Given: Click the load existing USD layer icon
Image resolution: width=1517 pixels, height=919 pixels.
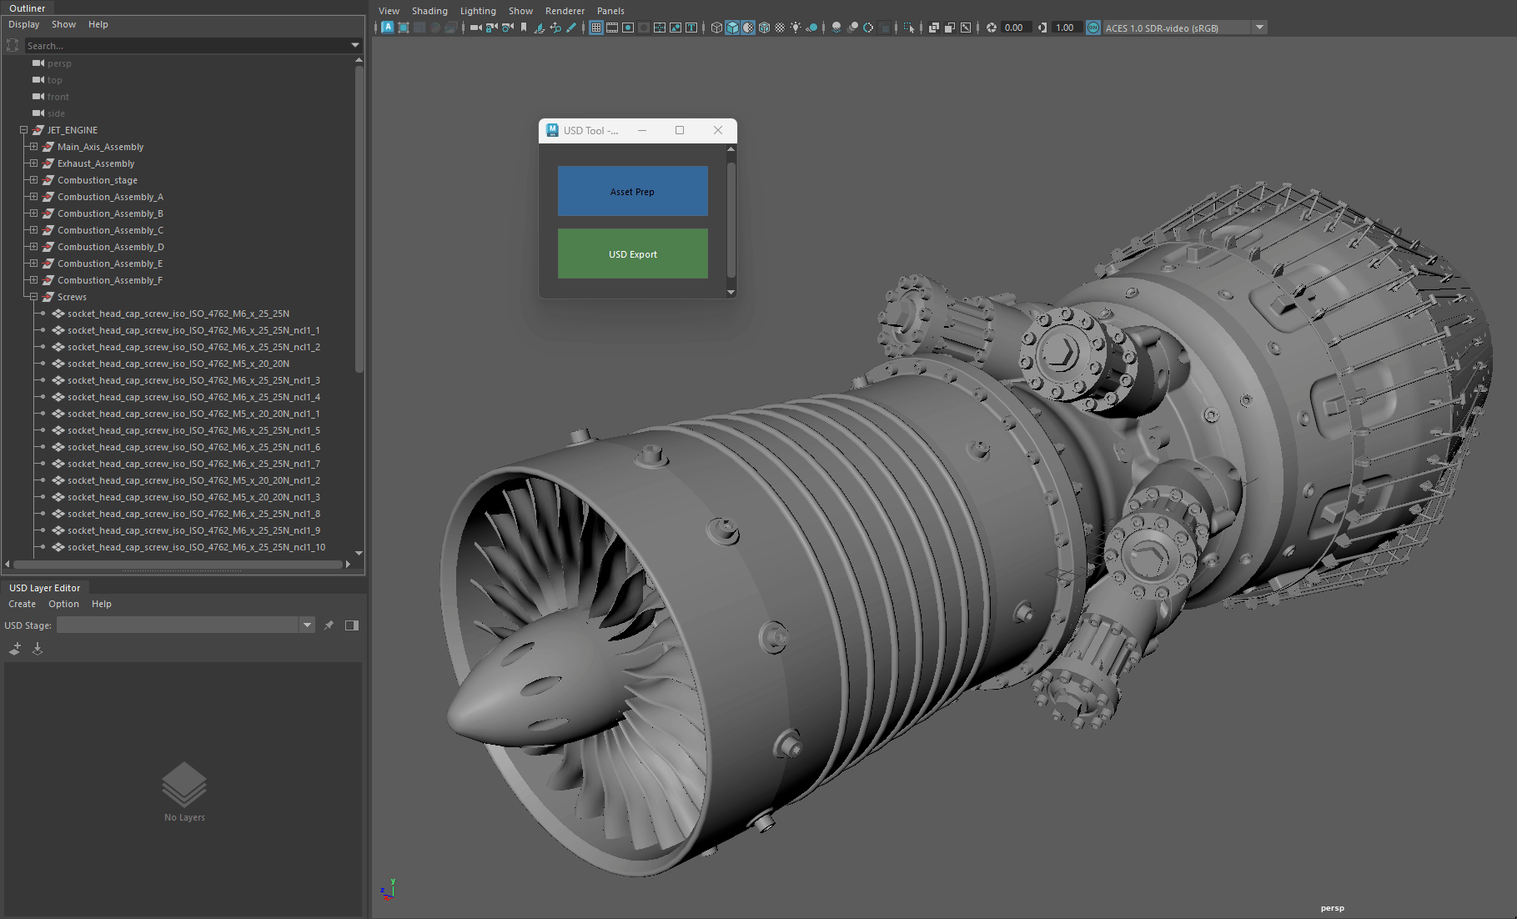Looking at the screenshot, I should 38,649.
